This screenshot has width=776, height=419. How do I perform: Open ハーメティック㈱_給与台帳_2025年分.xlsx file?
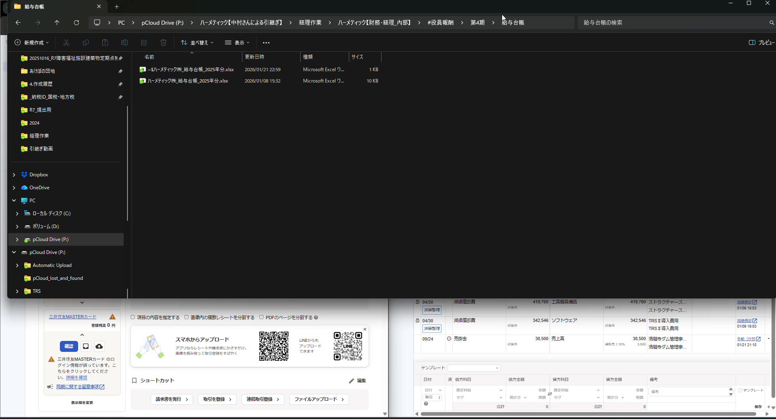(x=188, y=81)
